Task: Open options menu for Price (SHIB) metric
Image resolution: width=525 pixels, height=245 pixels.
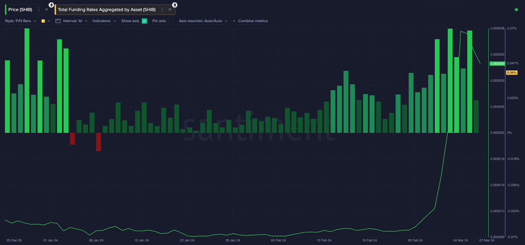Action: [x=39, y=9]
